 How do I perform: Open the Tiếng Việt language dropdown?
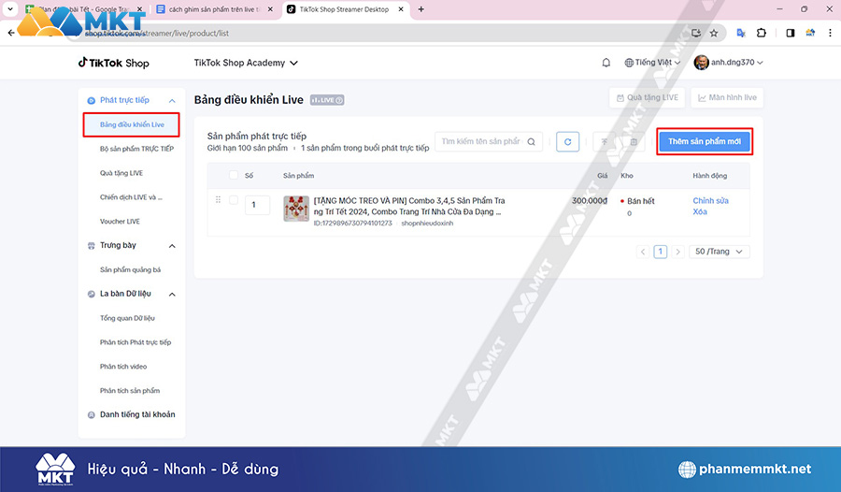coord(653,63)
